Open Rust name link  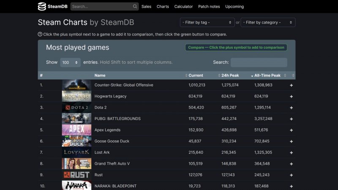[x=98, y=175]
